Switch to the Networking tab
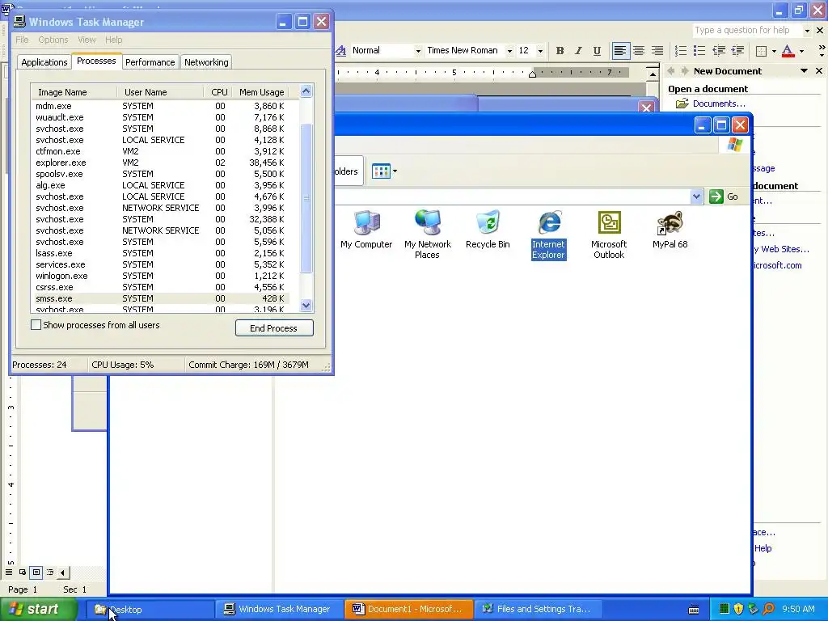The height and width of the screenshot is (621, 828). [206, 62]
